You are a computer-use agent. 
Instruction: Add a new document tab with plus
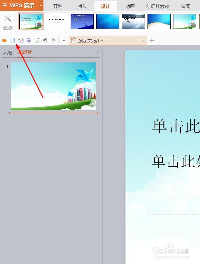pyautogui.click(x=152, y=40)
